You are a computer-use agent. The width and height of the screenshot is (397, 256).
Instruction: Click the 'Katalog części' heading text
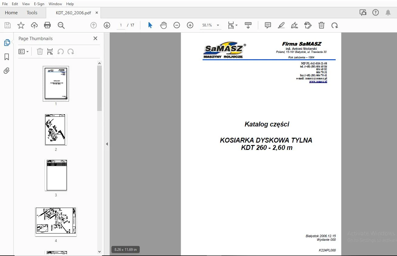tap(267, 124)
